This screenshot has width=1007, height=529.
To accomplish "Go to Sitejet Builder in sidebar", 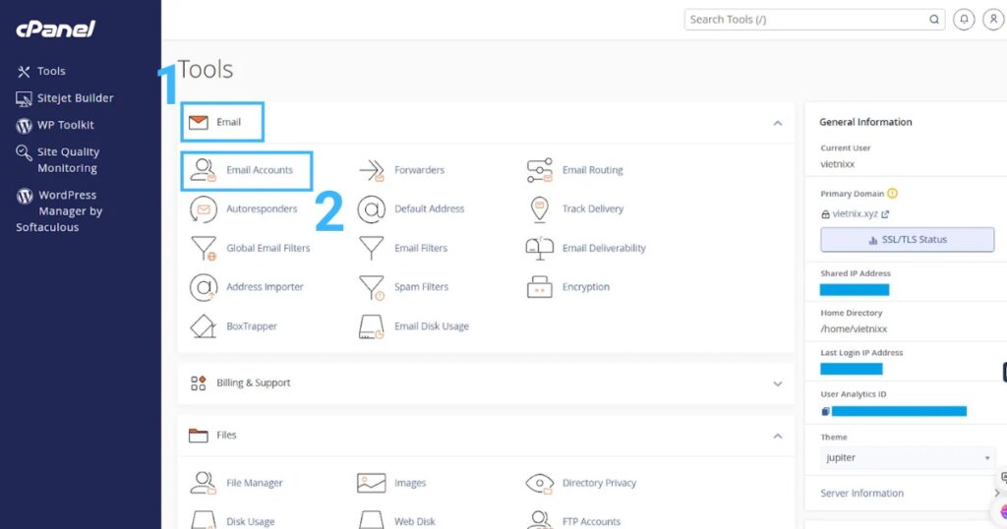I will (75, 98).
